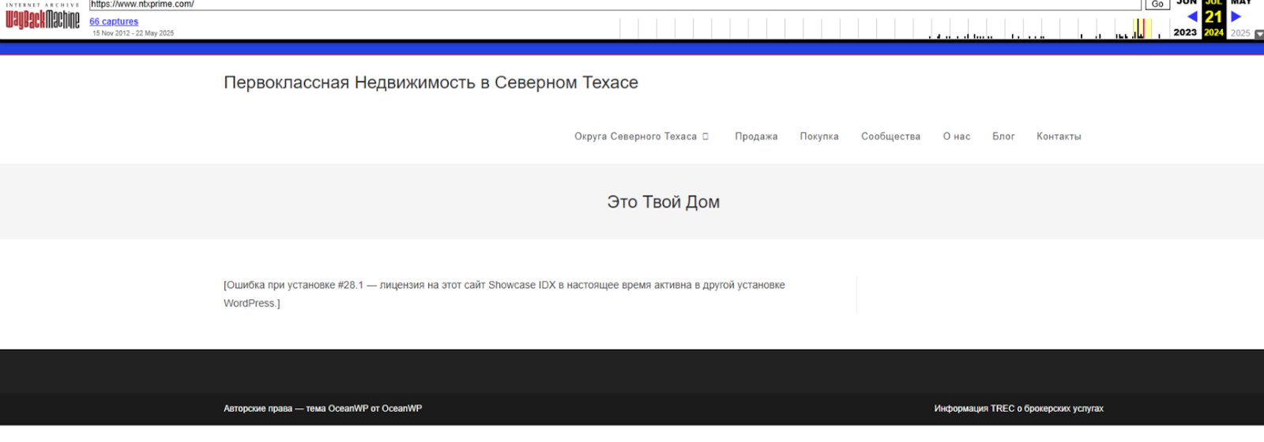Image resolution: width=1264 pixels, height=442 pixels.
Task: Open the site title Первоклассная Недвижимость
Action: pos(431,82)
